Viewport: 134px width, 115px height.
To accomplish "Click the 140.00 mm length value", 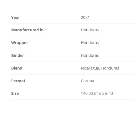I will [x=91, y=93].
